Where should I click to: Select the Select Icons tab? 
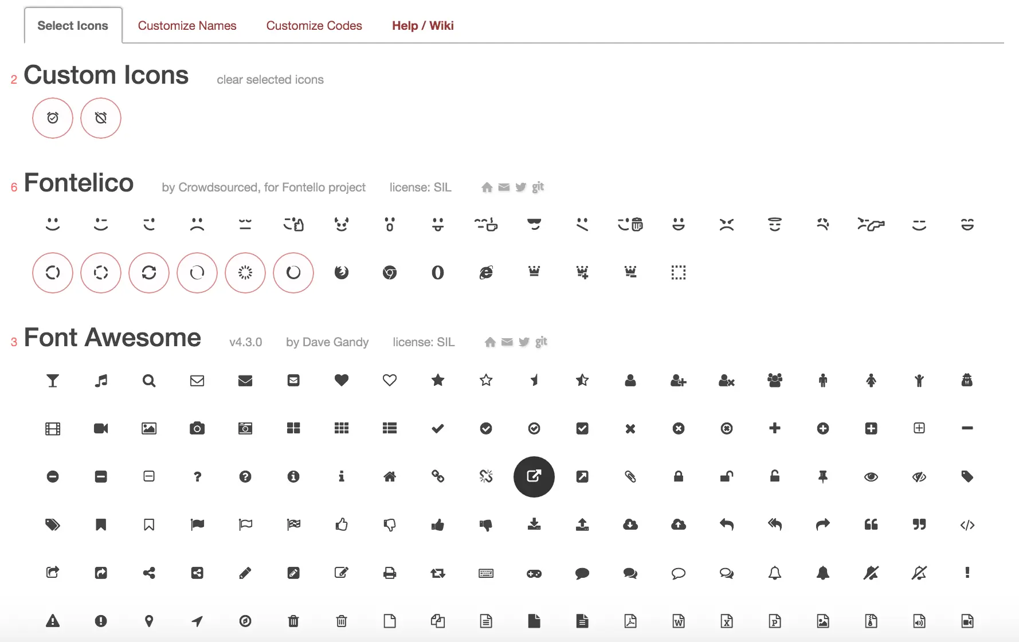[73, 26]
